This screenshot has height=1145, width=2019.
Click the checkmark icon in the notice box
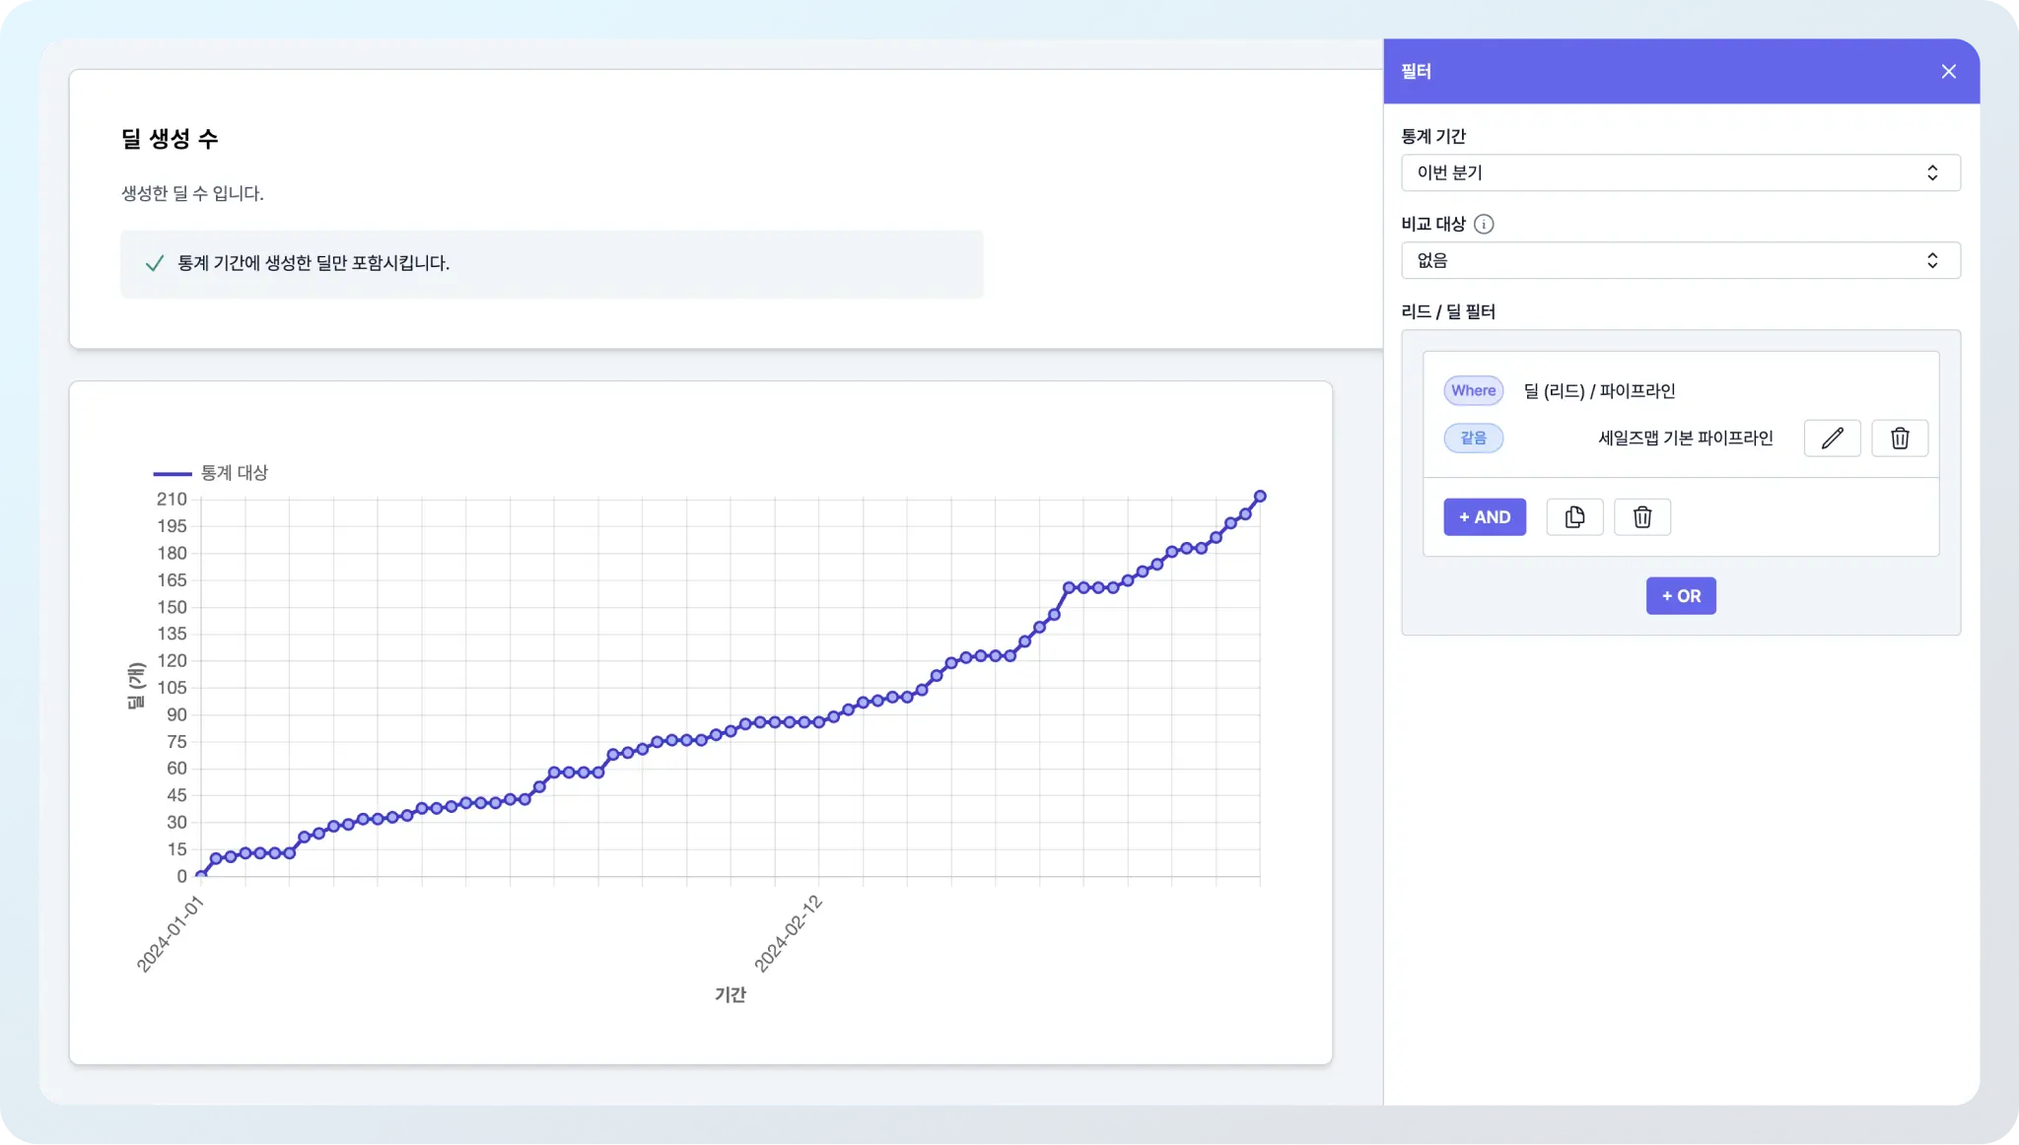[x=155, y=263]
